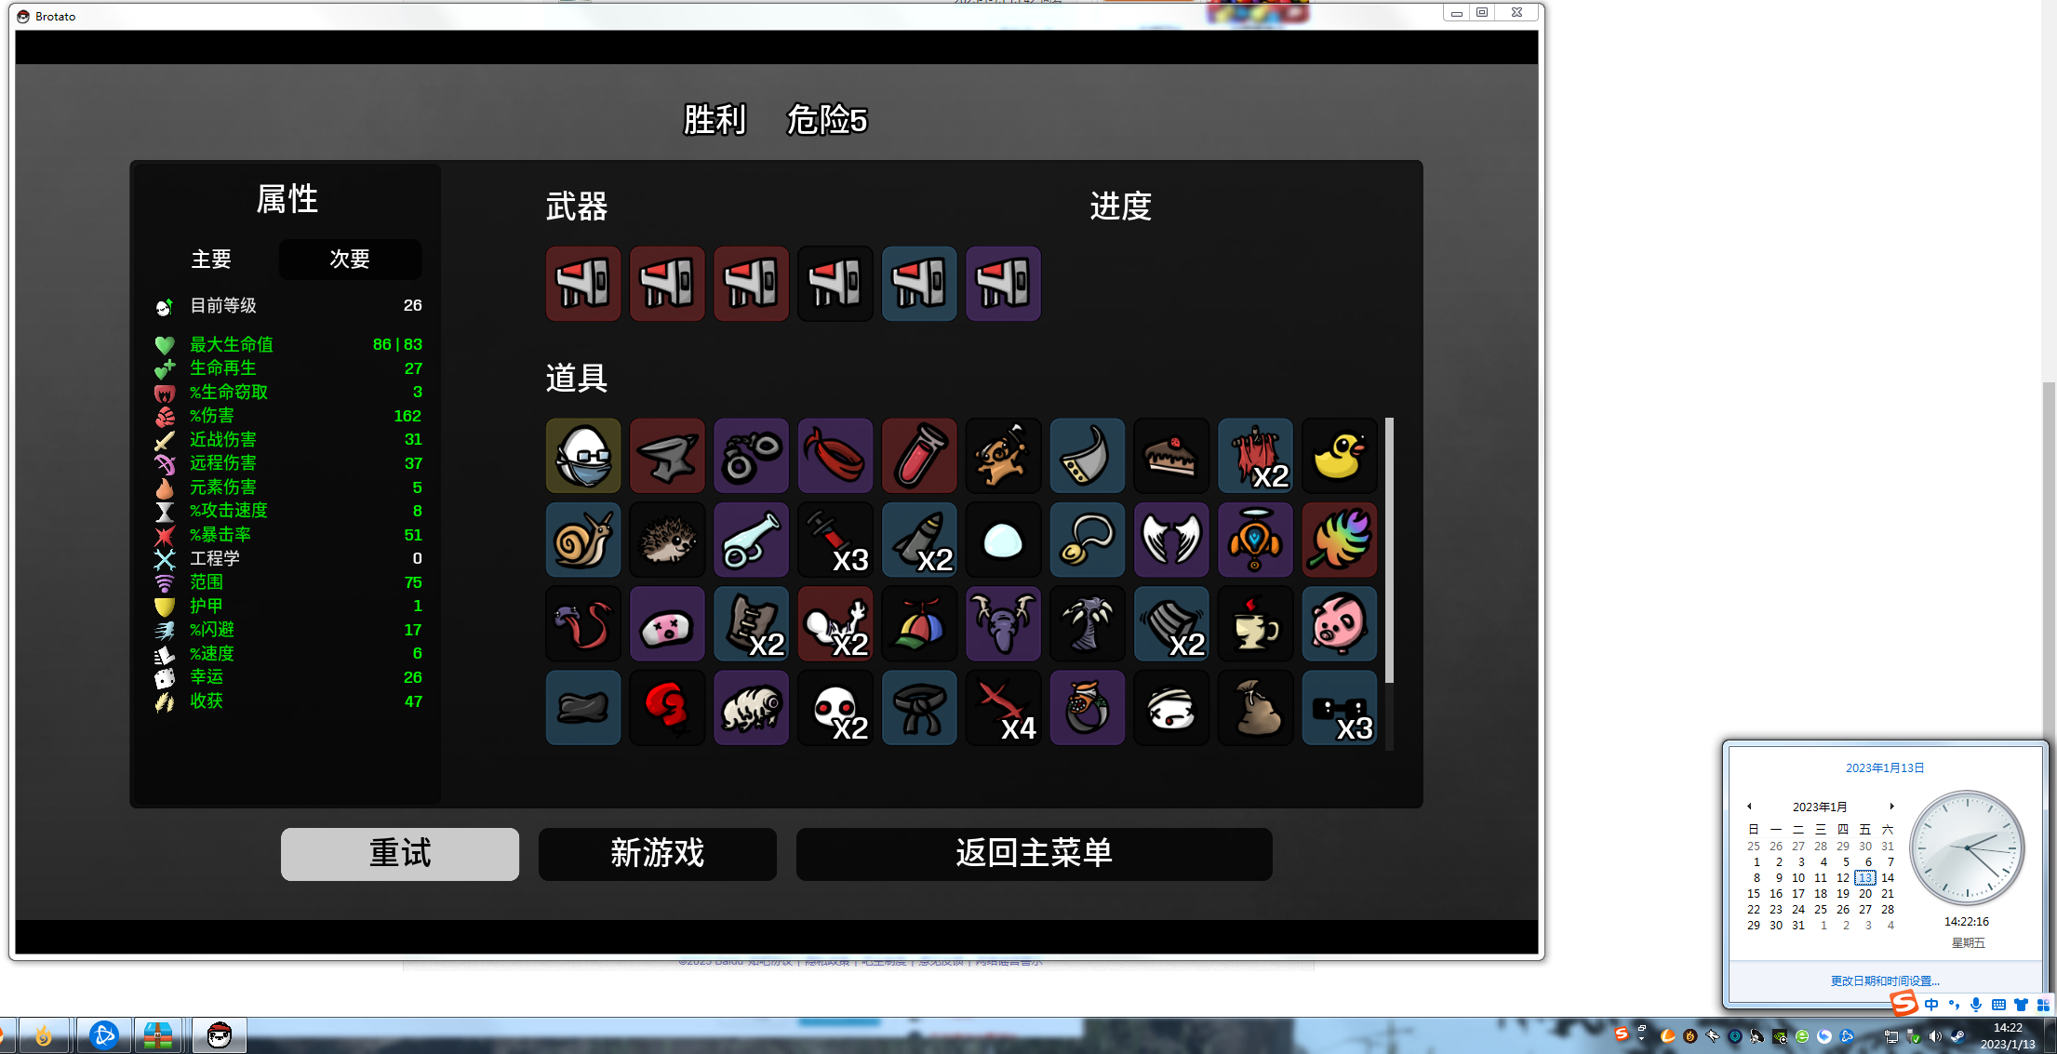
Task: Click the white angel wings item
Action: click(1171, 540)
